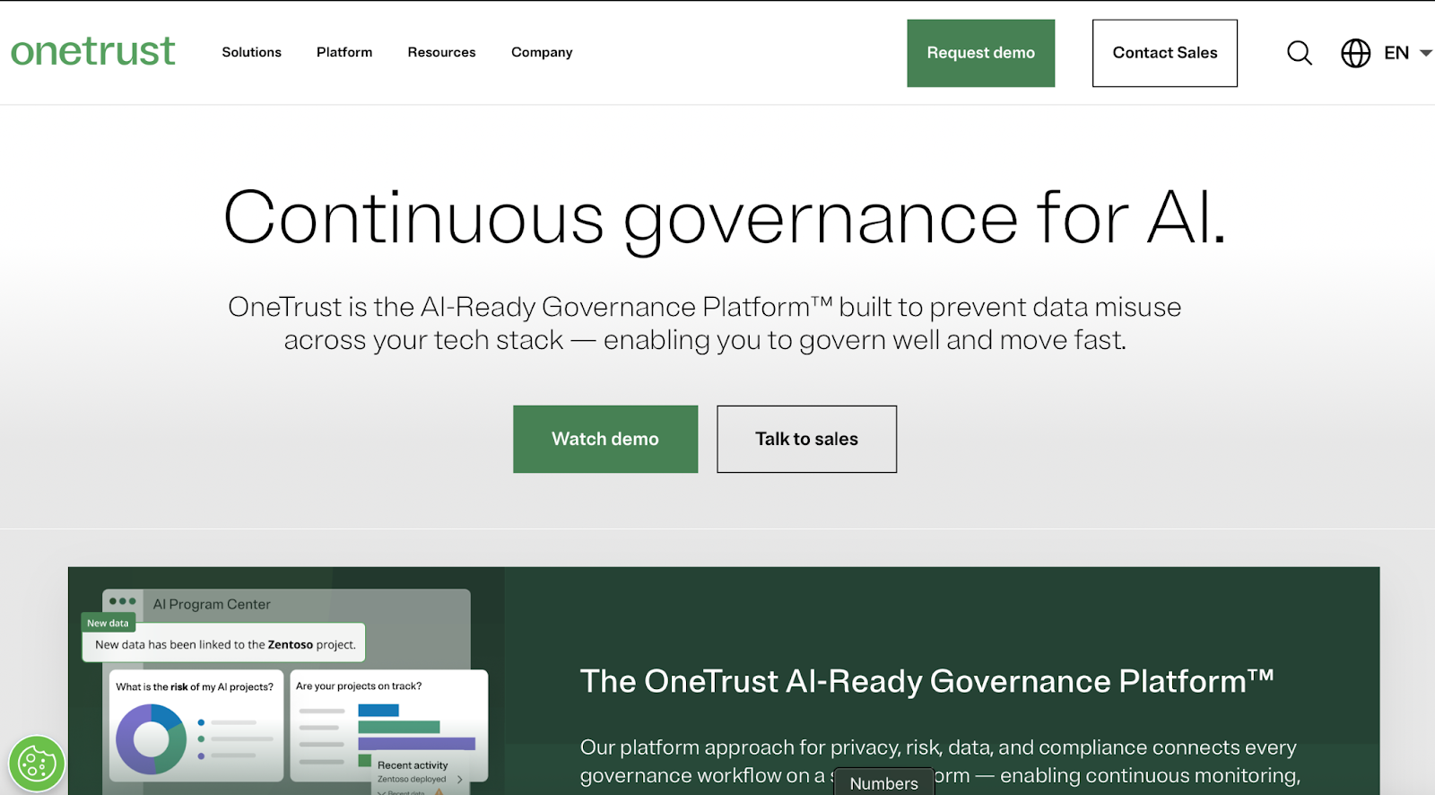Expand the EN language dropdown arrow
This screenshot has height=795, width=1435.
point(1425,53)
